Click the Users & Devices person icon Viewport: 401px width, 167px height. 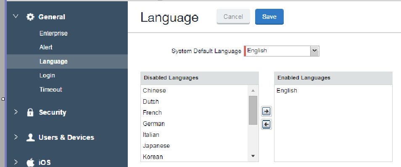[x=30, y=137]
